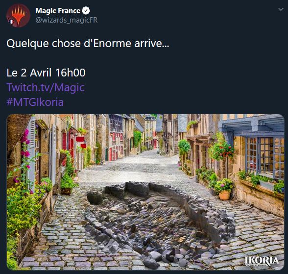
Task: Open the @wizards_magicFR handle
Action: point(67,20)
